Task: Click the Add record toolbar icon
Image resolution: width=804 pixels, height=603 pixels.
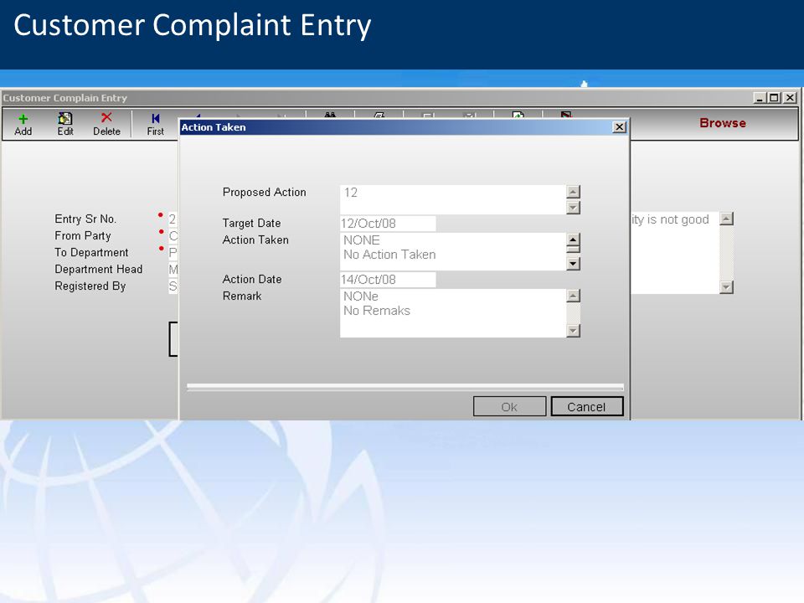Action: [x=23, y=124]
